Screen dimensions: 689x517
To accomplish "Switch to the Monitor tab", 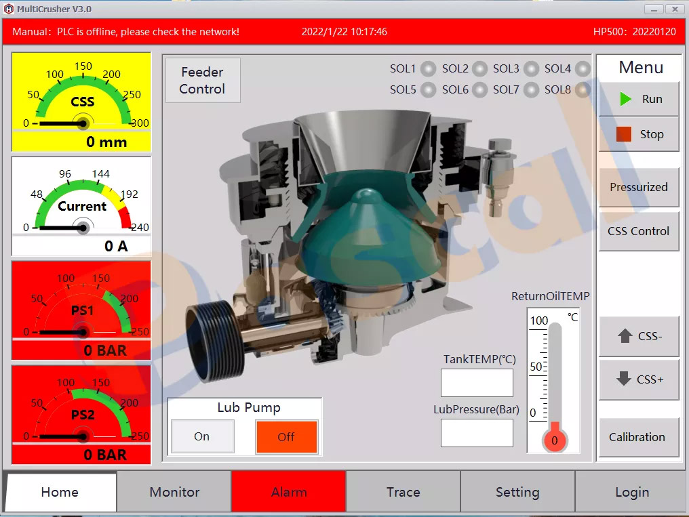I will click(x=174, y=492).
